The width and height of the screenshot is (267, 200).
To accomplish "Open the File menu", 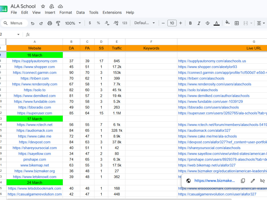I will 14,13.
